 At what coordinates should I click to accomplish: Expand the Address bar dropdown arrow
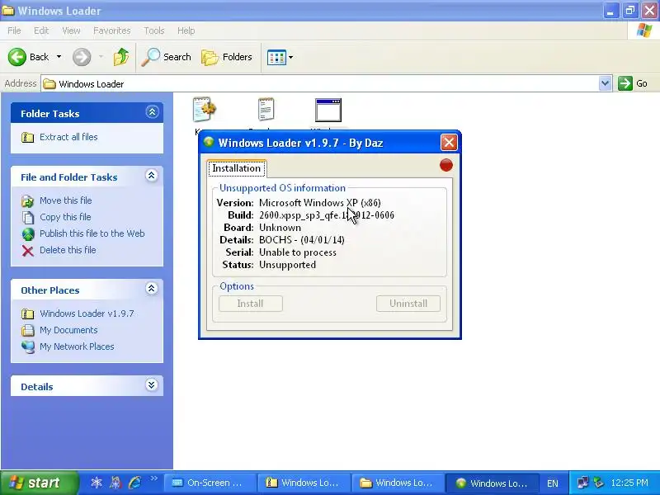point(605,83)
